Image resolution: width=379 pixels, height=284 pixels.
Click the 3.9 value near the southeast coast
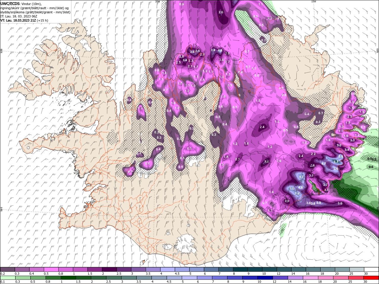(319, 203)
